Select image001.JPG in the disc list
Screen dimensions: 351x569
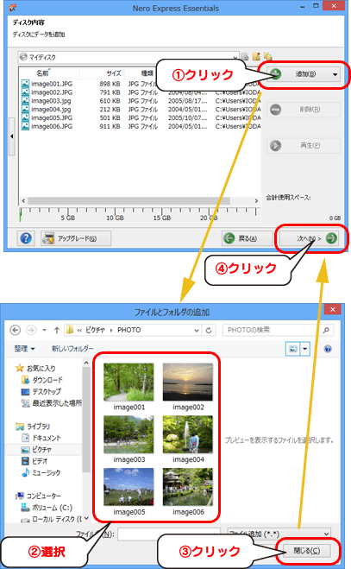tap(47, 84)
